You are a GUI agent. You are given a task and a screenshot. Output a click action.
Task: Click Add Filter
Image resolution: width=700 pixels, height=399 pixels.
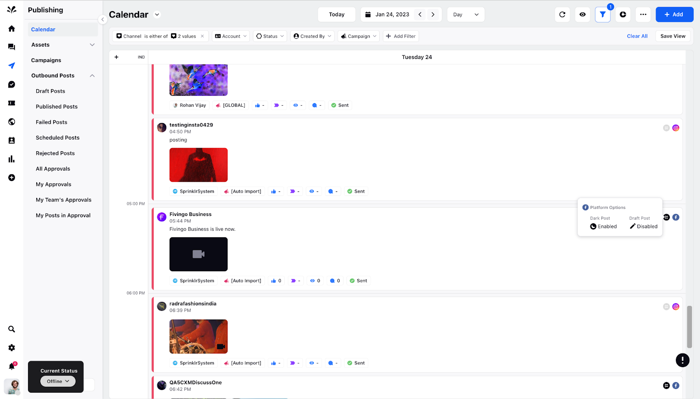pos(401,36)
